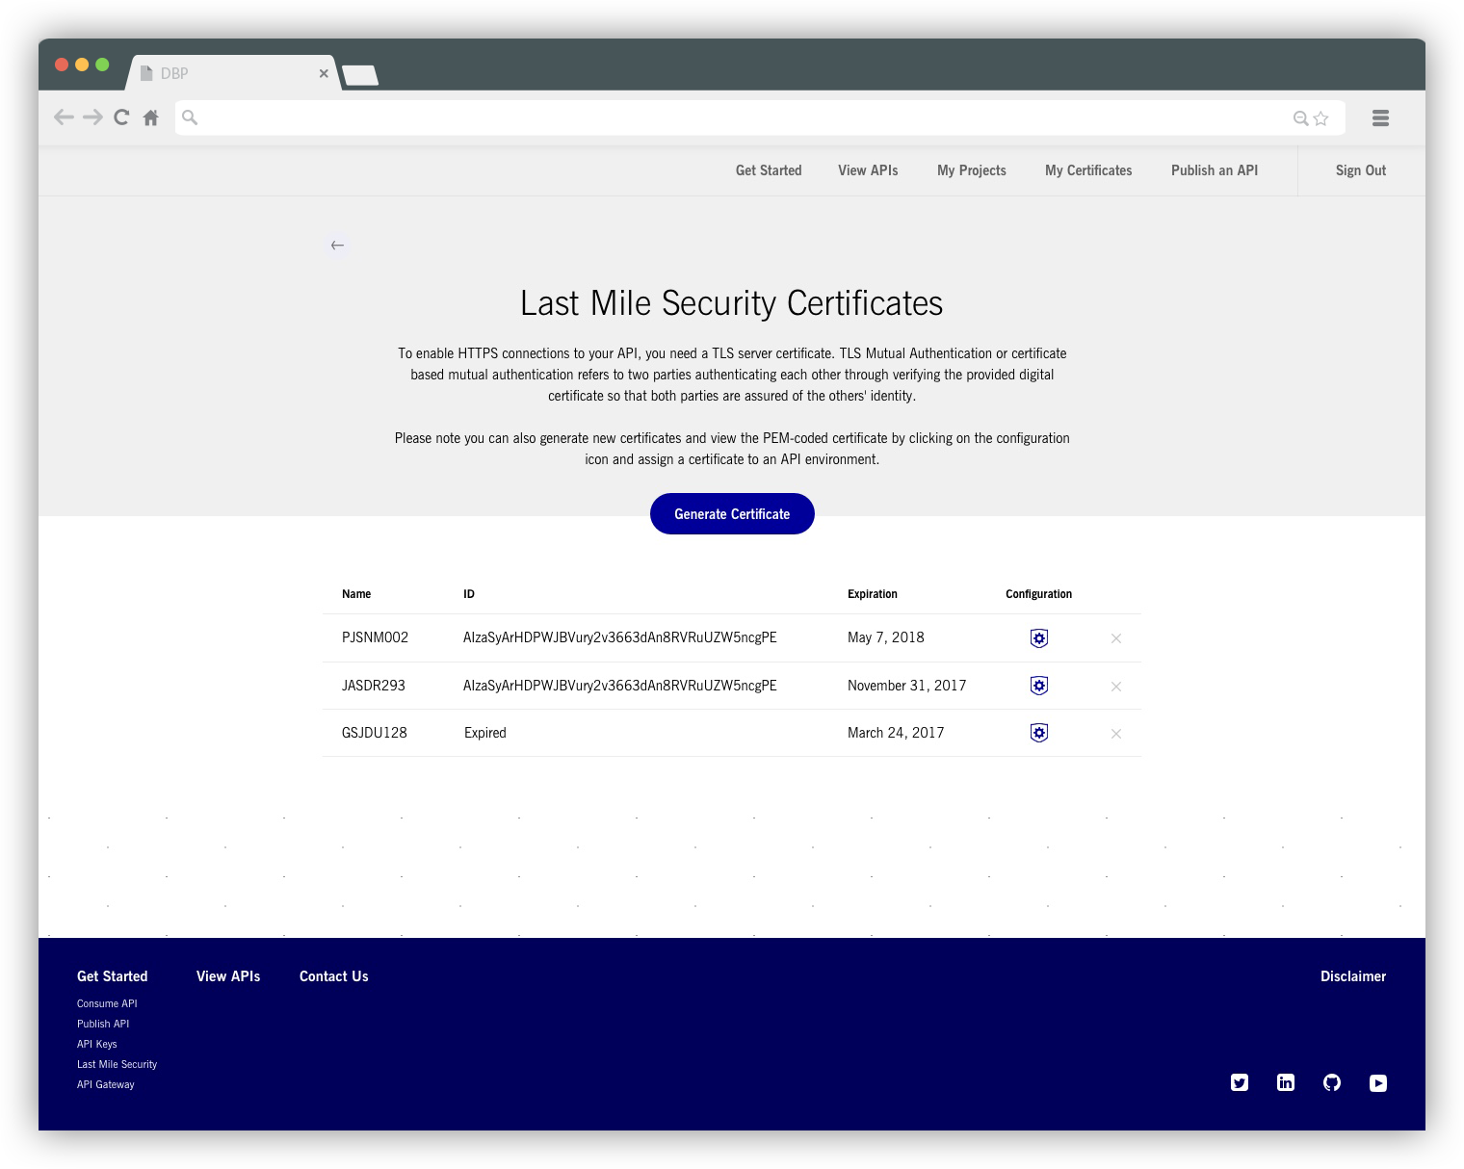Click the Generate Certificate button
The image size is (1464, 1169).
tap(732, 514)
